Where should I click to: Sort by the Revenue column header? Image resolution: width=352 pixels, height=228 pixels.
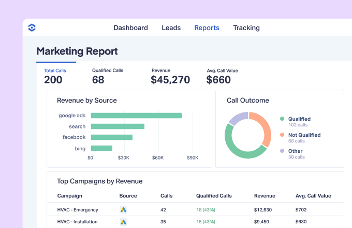click(x=265, y=196)
